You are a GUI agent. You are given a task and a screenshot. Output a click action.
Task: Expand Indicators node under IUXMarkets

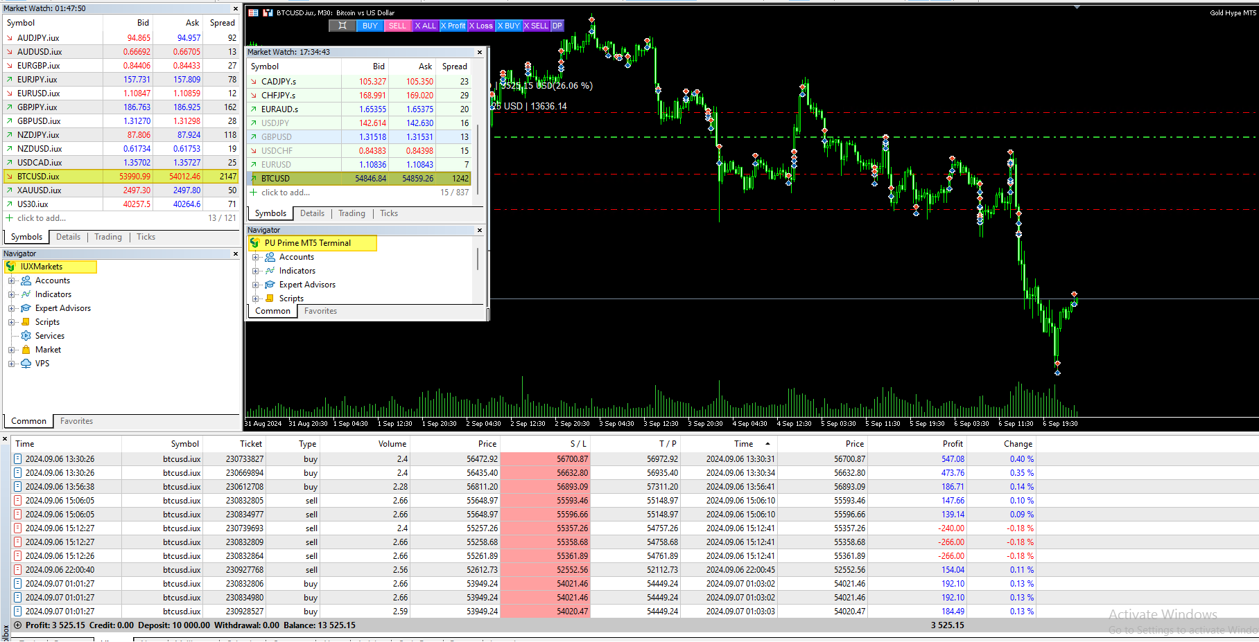pos(12,294)
